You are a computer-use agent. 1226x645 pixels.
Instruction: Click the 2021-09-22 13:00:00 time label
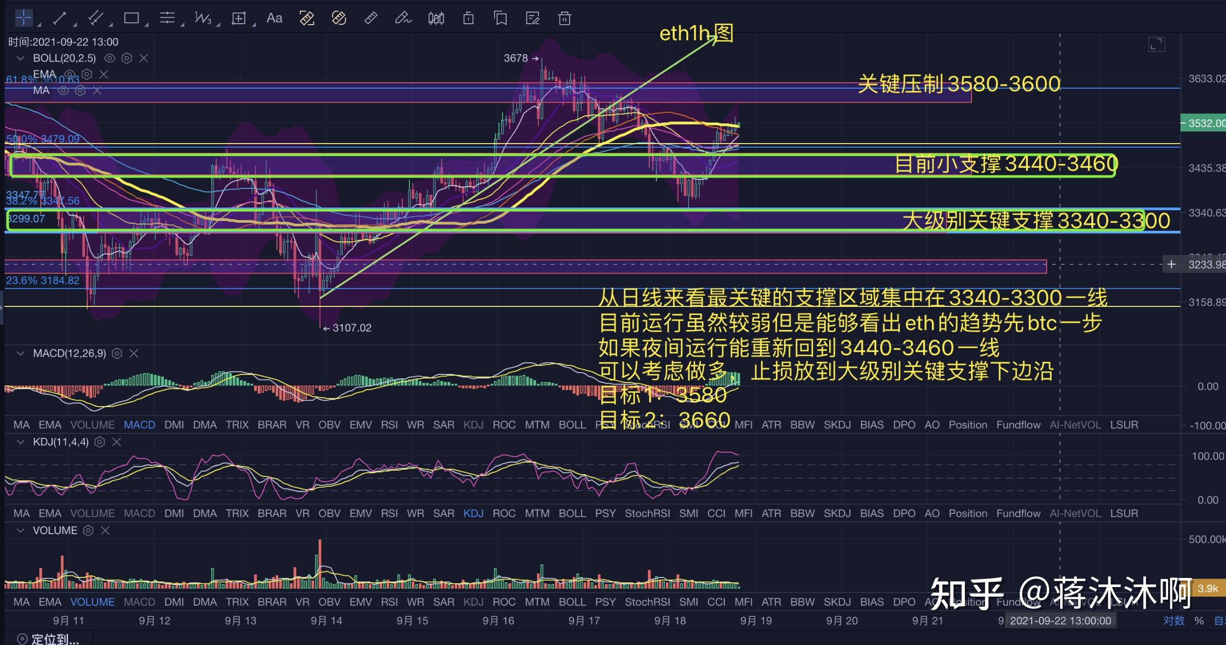1060,621
